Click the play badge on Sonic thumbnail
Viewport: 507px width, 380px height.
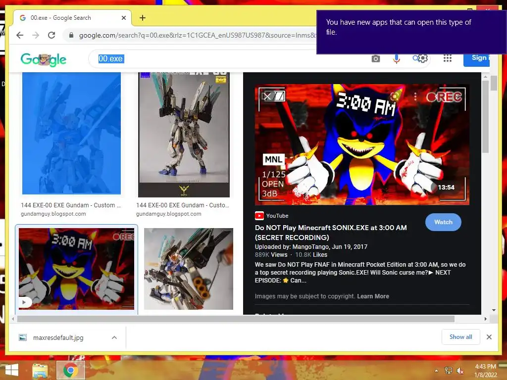pyautogui.click(x=25, y=302)
